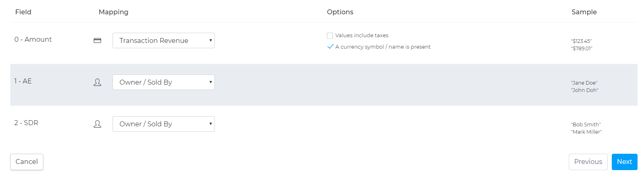Image resolution: width=640 pixels, height=175 pixels.
Task: Open the Transaction Revenue mapping dropdown
Action: (x=163, y=40)
